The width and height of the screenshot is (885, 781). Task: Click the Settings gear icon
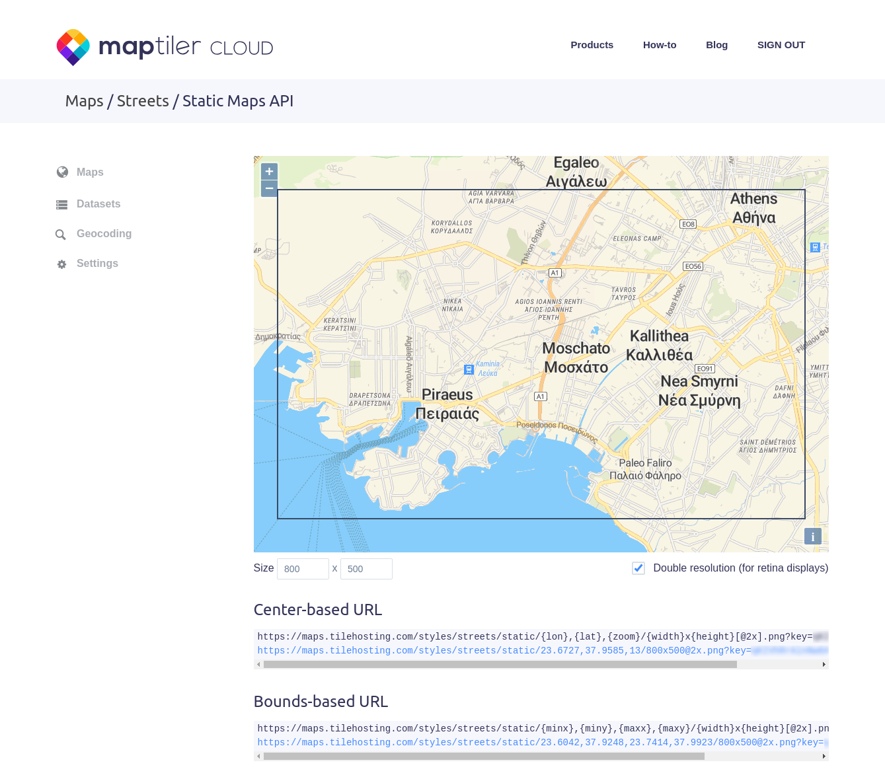(61, 264)
